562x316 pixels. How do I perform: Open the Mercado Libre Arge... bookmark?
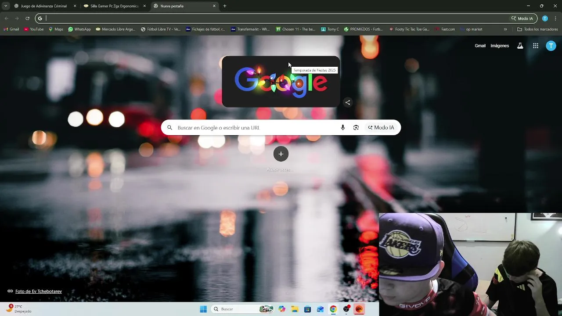115,29
